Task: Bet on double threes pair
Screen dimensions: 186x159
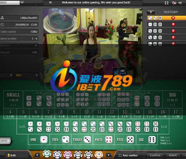Action: click(49, 101)
